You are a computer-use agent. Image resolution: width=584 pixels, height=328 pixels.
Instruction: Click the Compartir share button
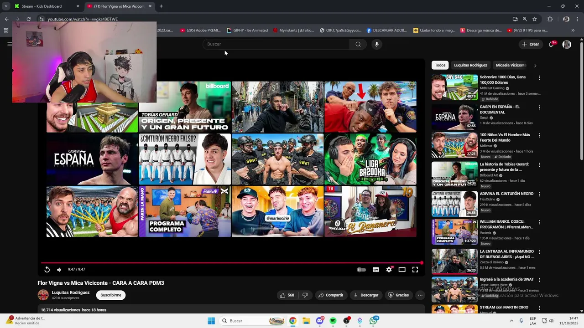pos(331,295)
